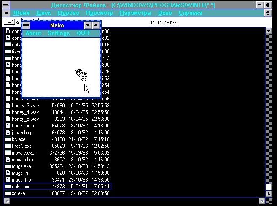Click the vertical scrollbar thumb
This screenshot has width=277, height=206.
pyautogui.click(x=269, y=187)
